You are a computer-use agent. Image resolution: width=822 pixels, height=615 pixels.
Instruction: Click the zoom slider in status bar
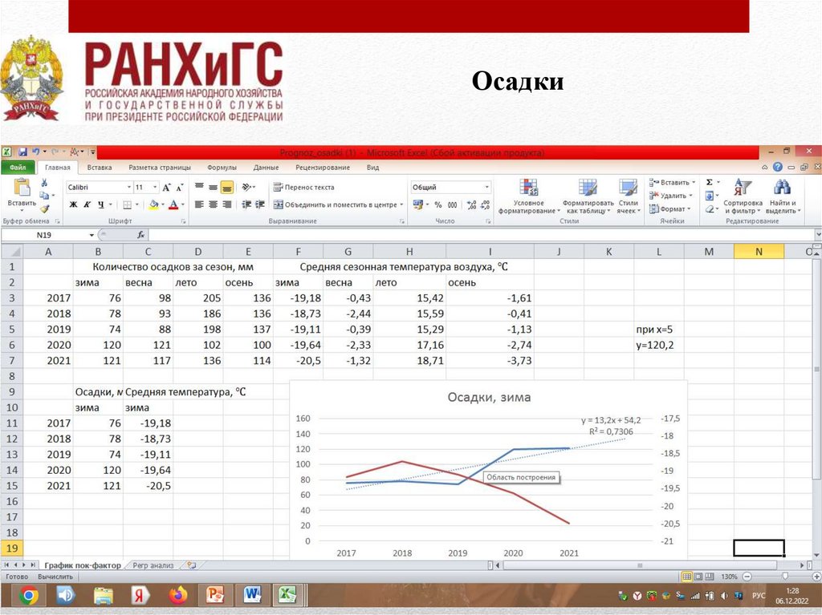783,577
